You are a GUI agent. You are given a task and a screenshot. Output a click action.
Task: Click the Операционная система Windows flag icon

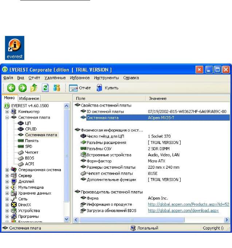pyautogui.click(x=13, y=170)
